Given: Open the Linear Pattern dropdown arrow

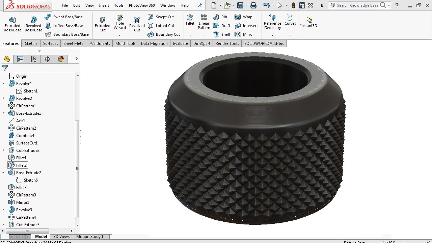Looking at the screenshot, I should pos(204,35).
